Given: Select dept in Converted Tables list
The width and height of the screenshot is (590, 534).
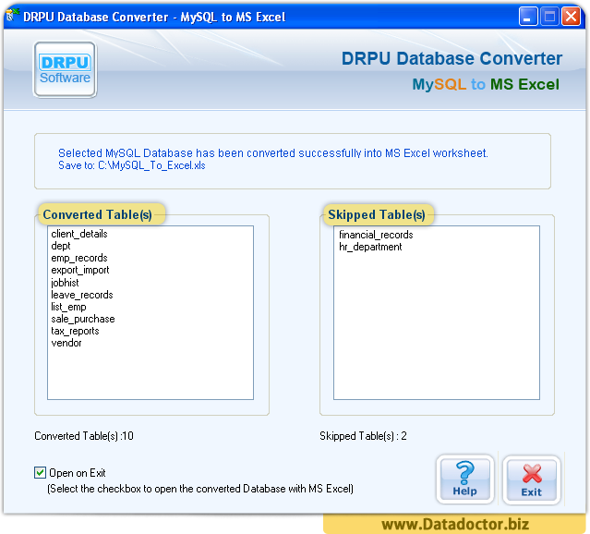Looking at the screenshot, I should (61, 246).
